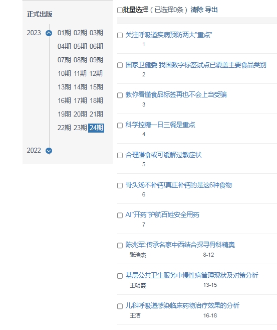Open article 教你看懂食品标签再也不会上当受骗

pos(176,95)
